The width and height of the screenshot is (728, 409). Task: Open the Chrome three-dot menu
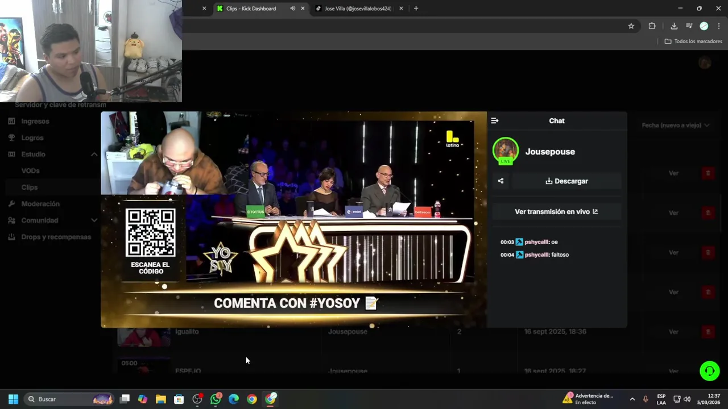[x=719, y=26]
